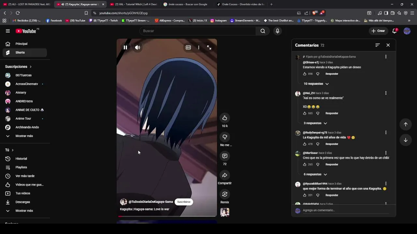Dislike the @Elrisas-s7j comment
This screenshot has height=234, width=417.
(318, 74)
